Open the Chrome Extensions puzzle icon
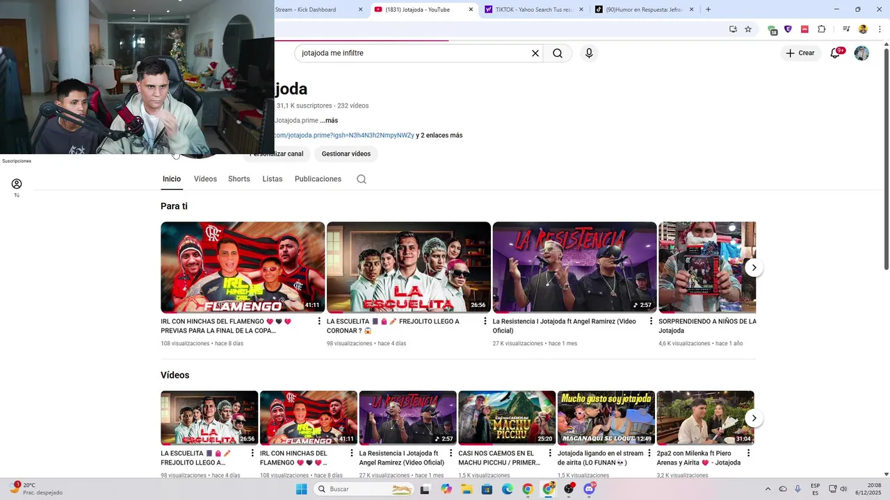Image resolution: width=890 pixels, height=500 pixels. tap(822, 29)
